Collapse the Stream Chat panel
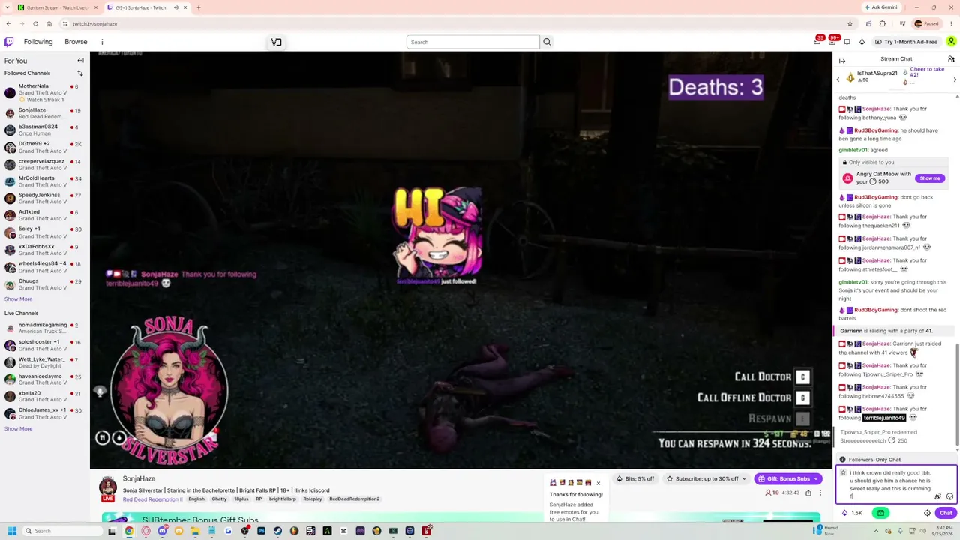 coord(842,61)
